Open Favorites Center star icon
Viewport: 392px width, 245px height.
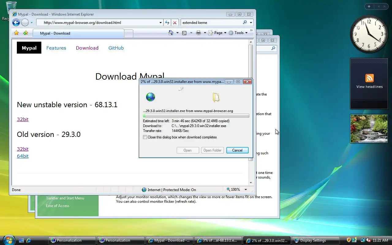tap(17, 33)
